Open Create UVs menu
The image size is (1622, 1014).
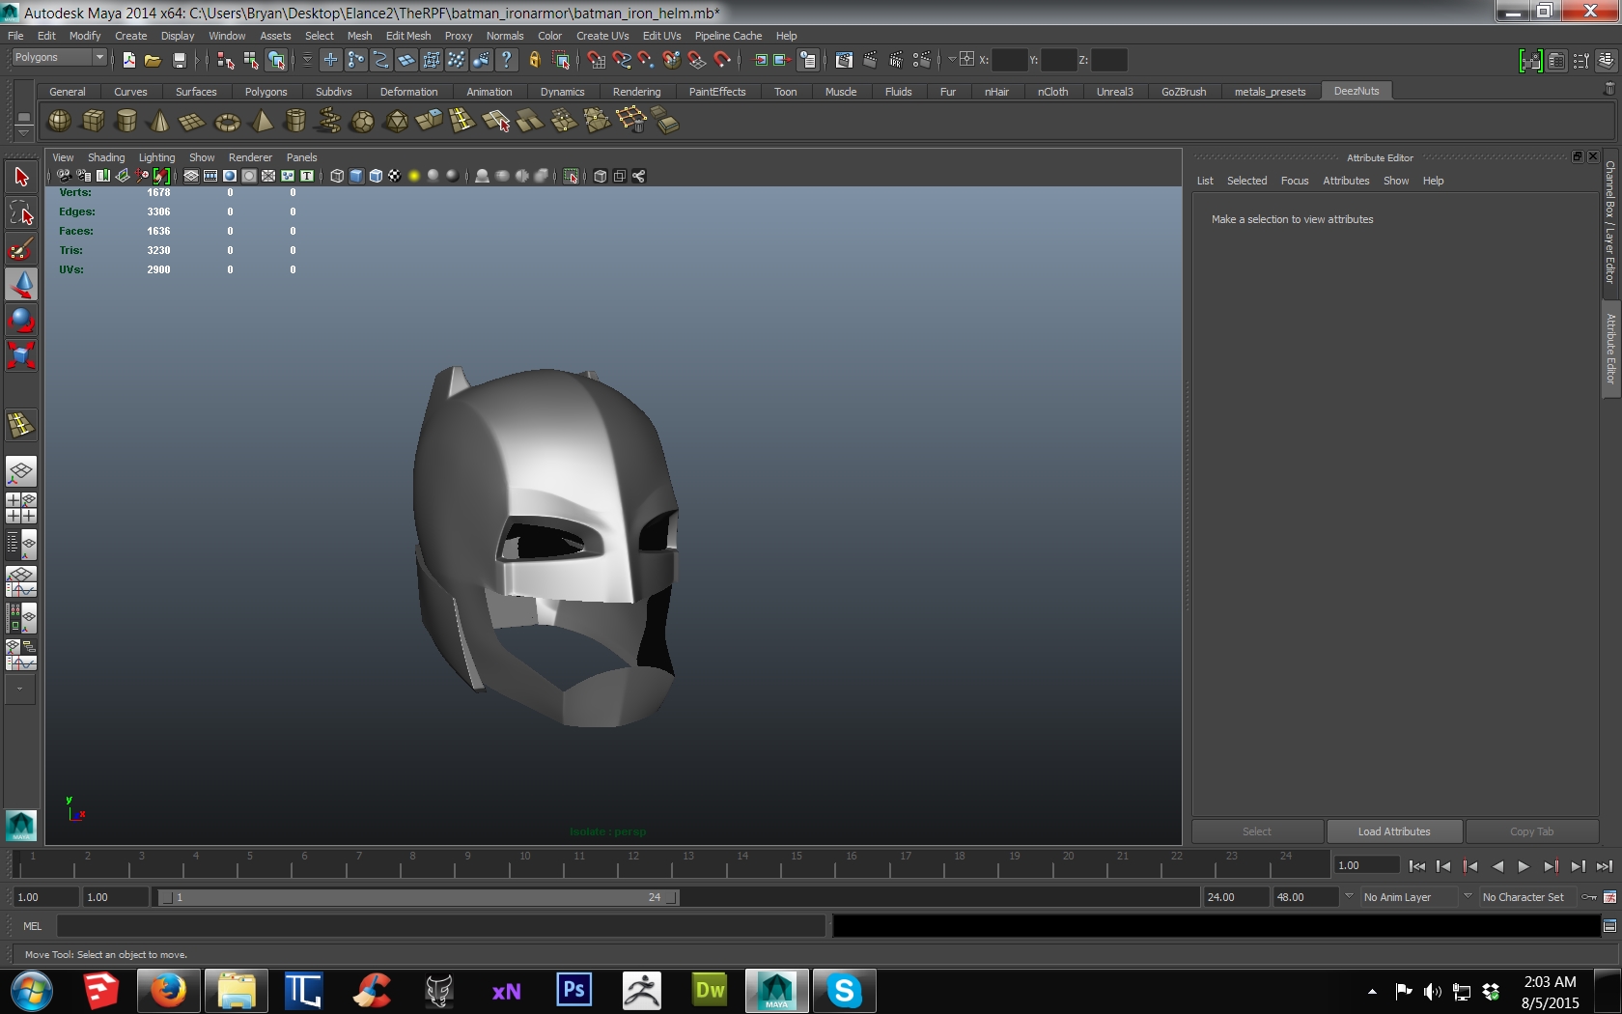point(602,36)
